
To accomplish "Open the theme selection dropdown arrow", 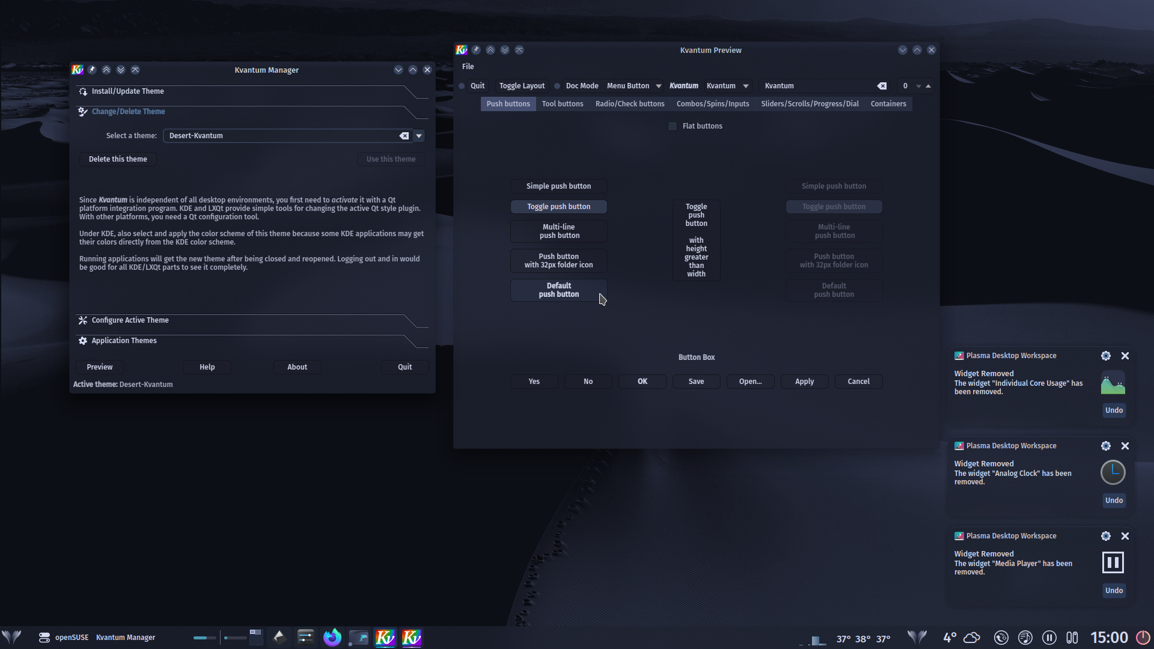I will [419, 136].
